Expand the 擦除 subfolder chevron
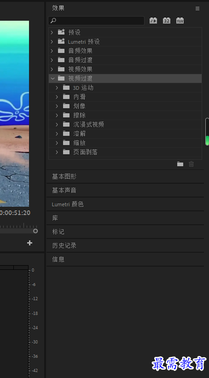This screenshot has height=378, width=209. point(57,115)
